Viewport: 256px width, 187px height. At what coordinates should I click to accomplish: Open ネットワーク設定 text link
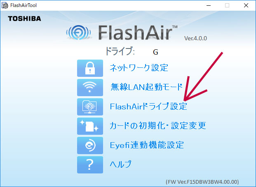(x=139, y=68)
